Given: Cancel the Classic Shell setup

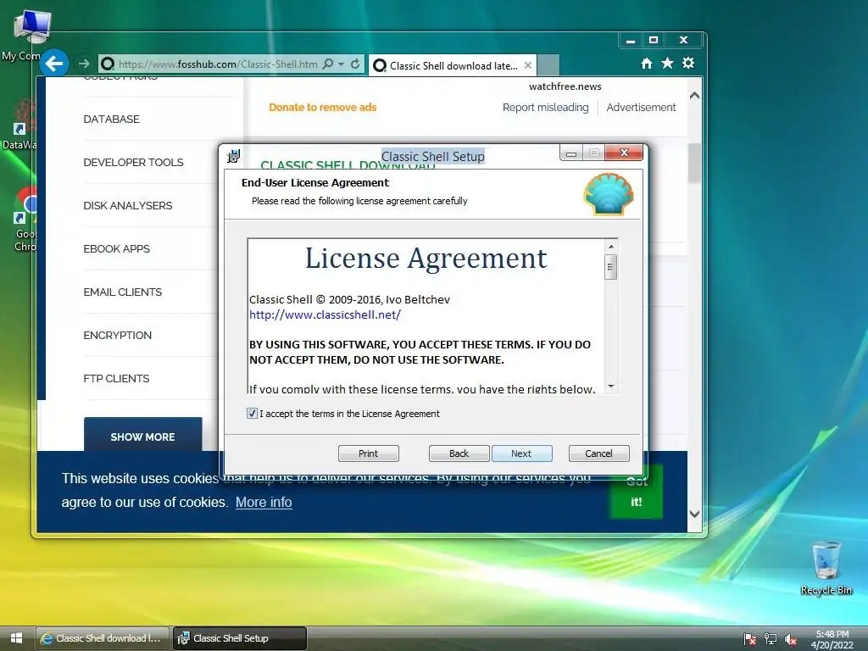Looking at the screenshot, I should coord(599,453).
